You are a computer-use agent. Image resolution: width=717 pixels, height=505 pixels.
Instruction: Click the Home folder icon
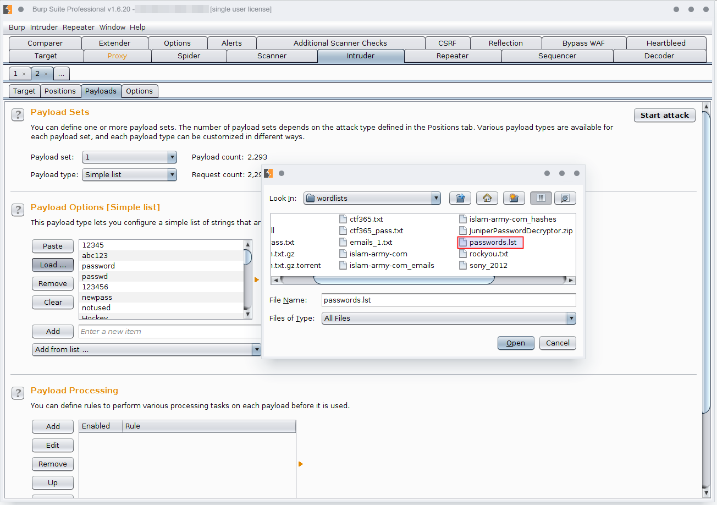[487, 198]
